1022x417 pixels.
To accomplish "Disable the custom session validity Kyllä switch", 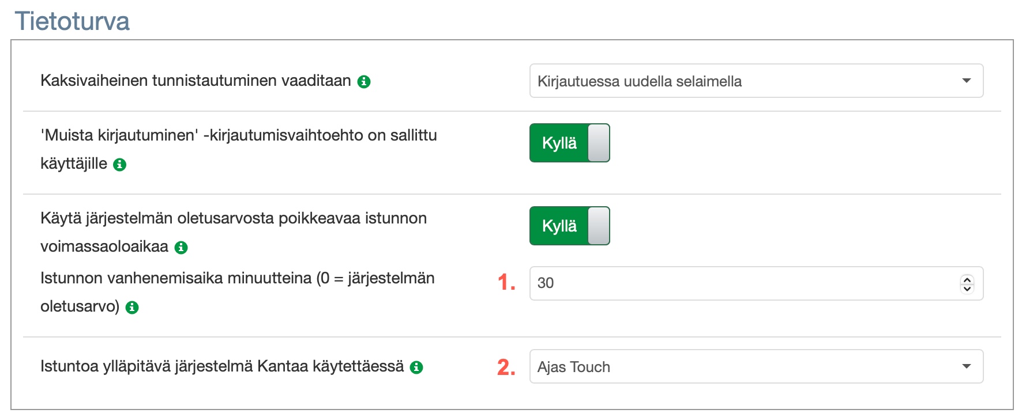I will pos(569,226).
